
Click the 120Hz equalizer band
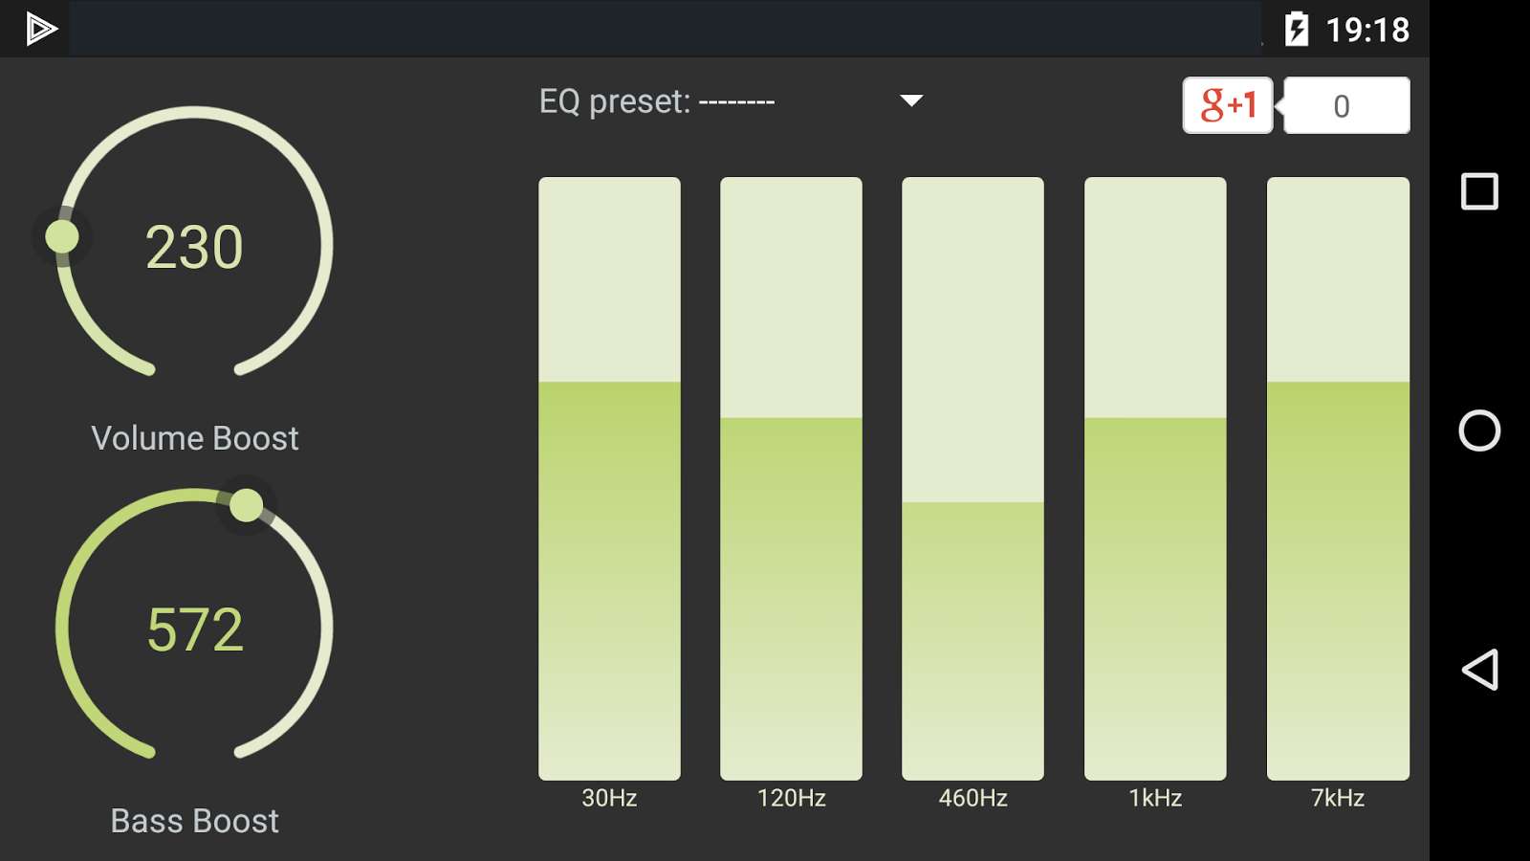coord(791,478)
